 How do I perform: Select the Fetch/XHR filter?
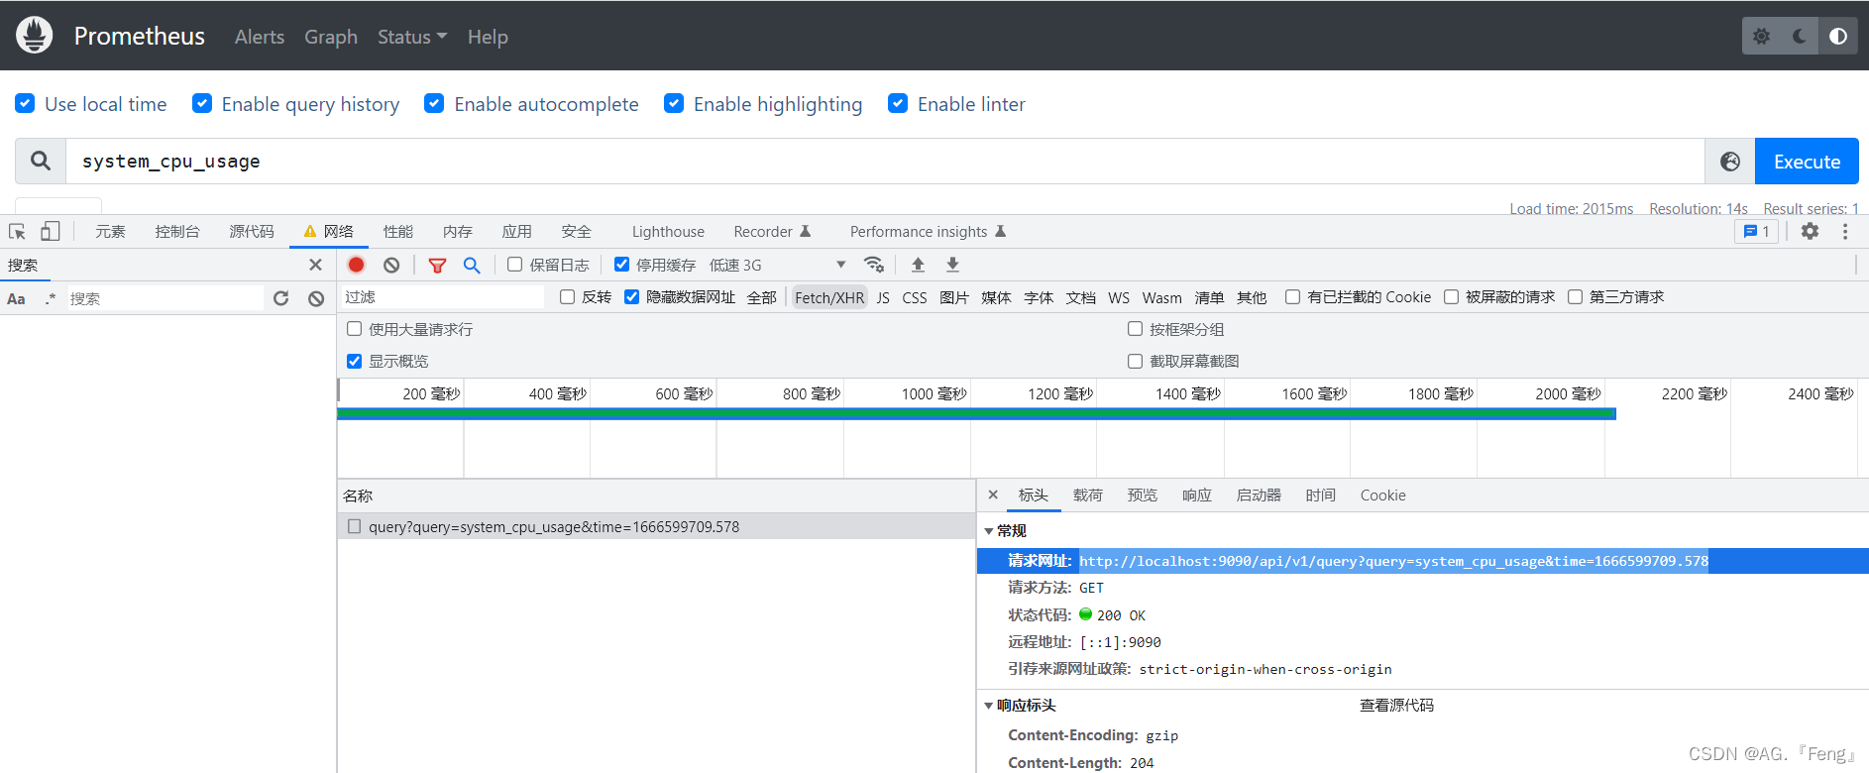tap(829, 297)
